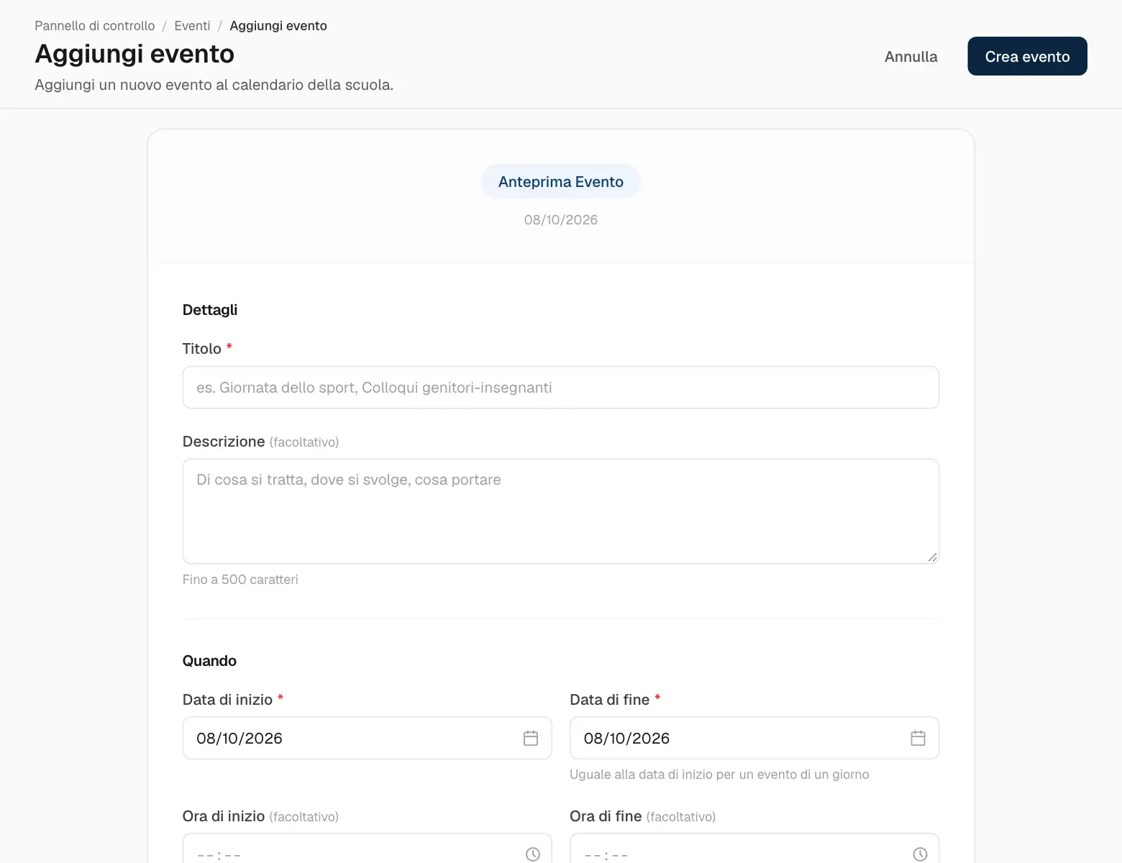Open calendar picker for Data di fine
Screen dimensions: 1122x863
(918, 738)
